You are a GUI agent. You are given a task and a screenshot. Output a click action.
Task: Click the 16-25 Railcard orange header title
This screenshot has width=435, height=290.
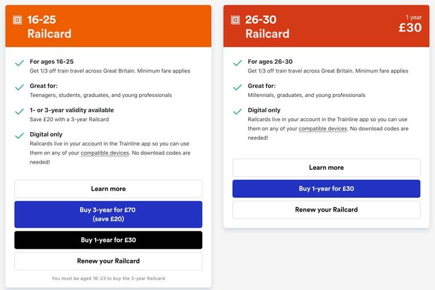pos(49,27)
